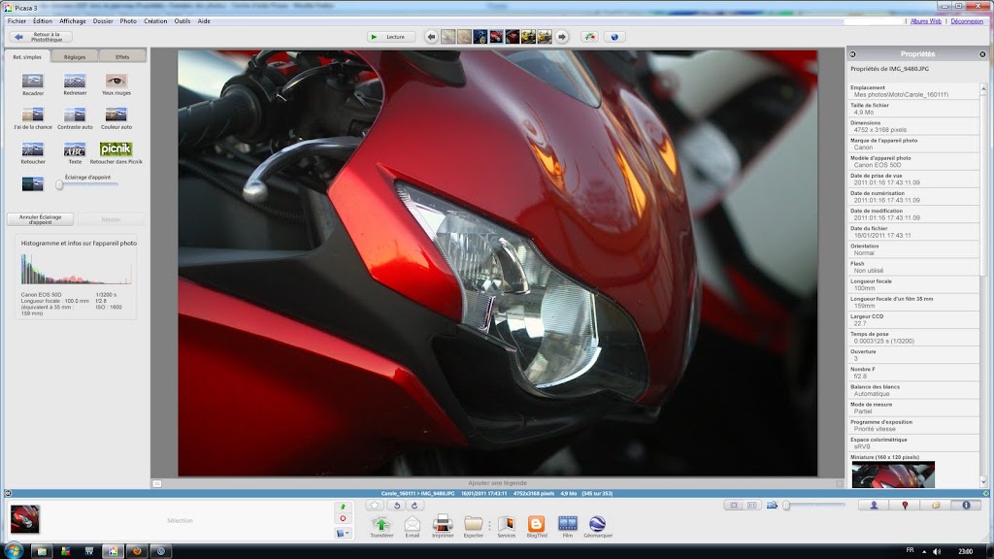
Task: Go to the next photo with right arrow
Action: coord(562,37)
